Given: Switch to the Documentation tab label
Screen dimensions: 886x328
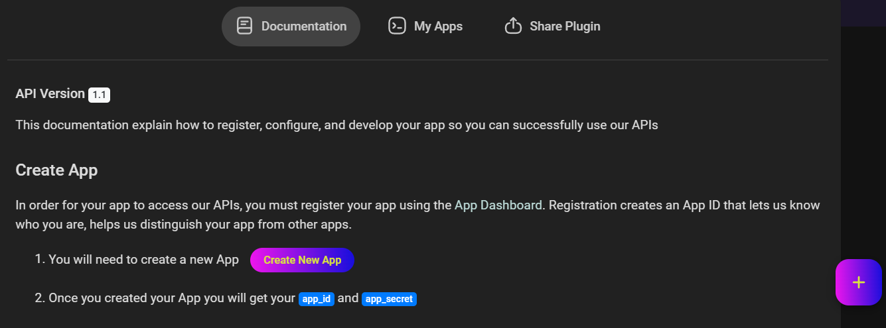Looking at the screenshot, I should pos(304,27).
